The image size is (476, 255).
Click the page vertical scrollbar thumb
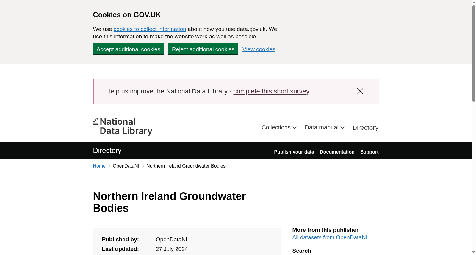coord(474,54)
